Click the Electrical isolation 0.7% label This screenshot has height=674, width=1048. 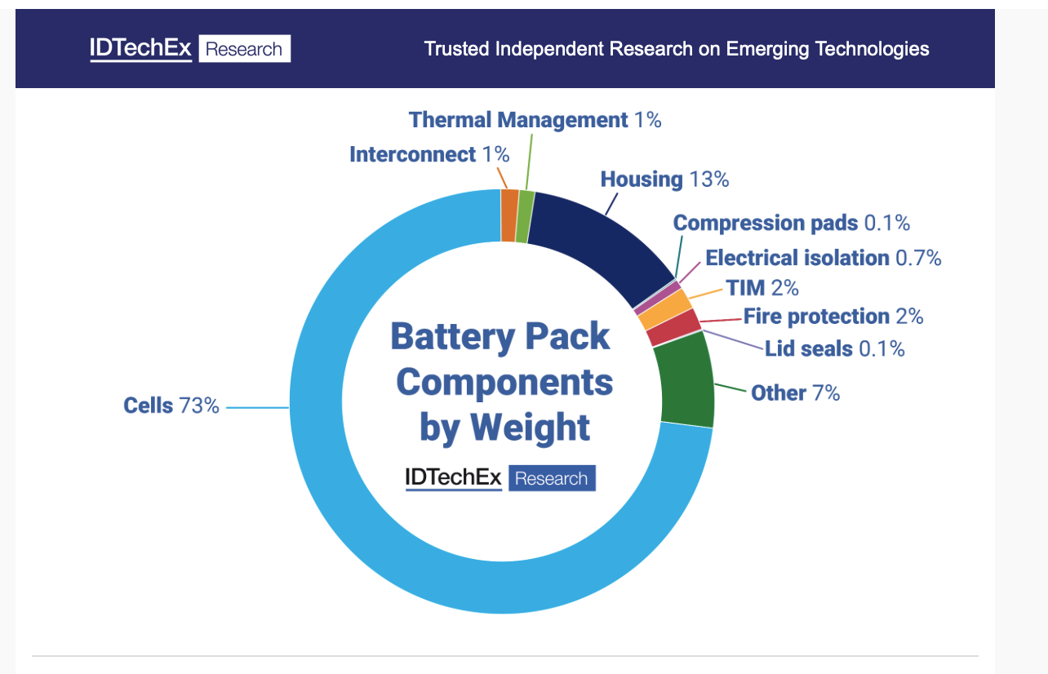823,258
